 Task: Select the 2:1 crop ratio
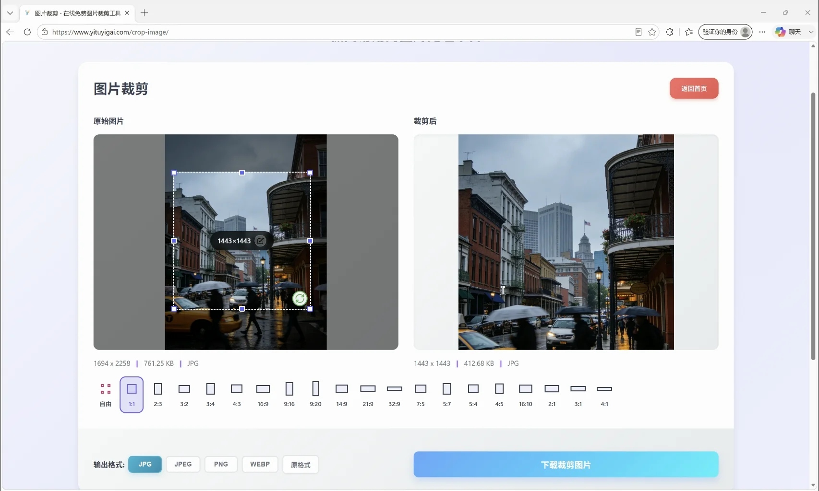[x=552, y=395]
